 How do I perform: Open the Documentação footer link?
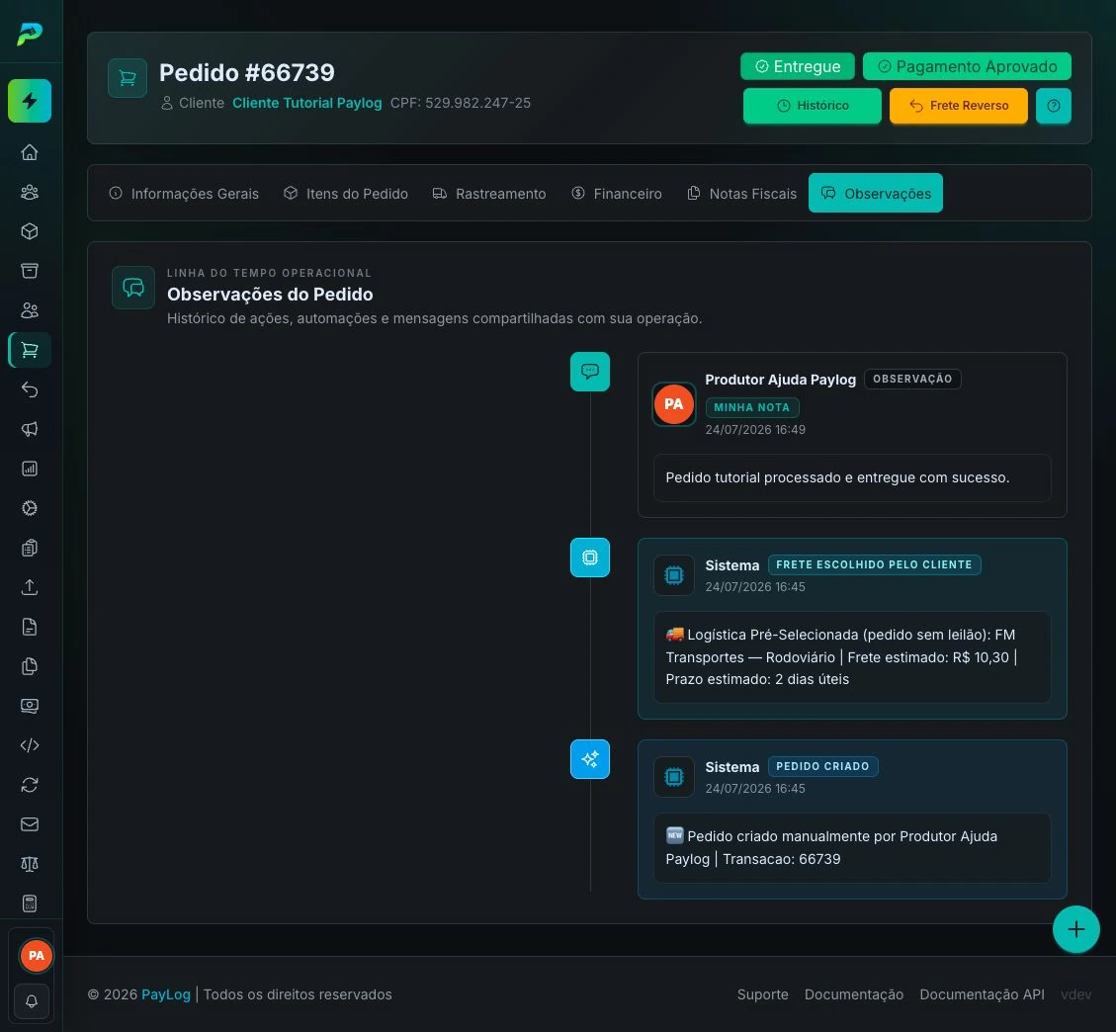point(854,995)
